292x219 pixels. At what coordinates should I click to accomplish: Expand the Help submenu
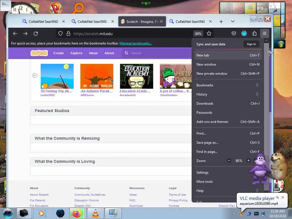coord(228,191)
